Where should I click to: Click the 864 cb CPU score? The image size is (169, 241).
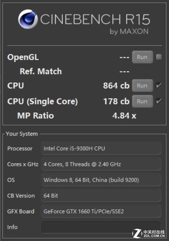[116, 86]
